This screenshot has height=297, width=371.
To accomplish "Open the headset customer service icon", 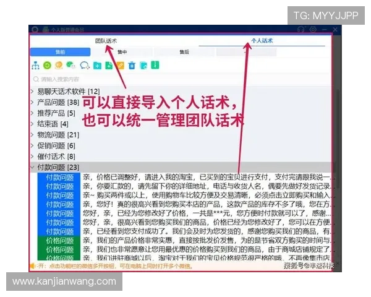I will coord(301,30).
